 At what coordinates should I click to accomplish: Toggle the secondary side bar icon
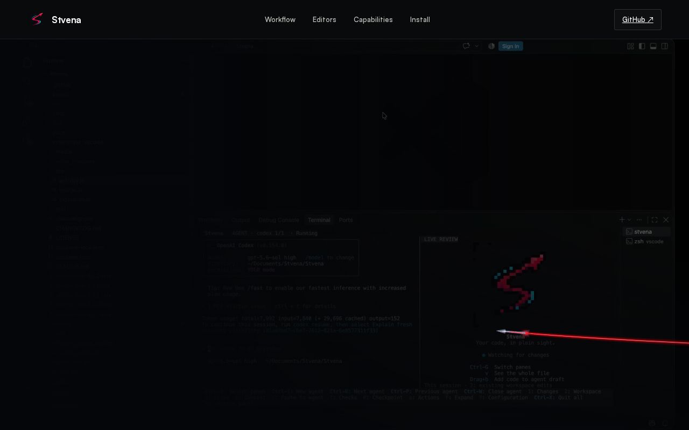pos(664,46)
